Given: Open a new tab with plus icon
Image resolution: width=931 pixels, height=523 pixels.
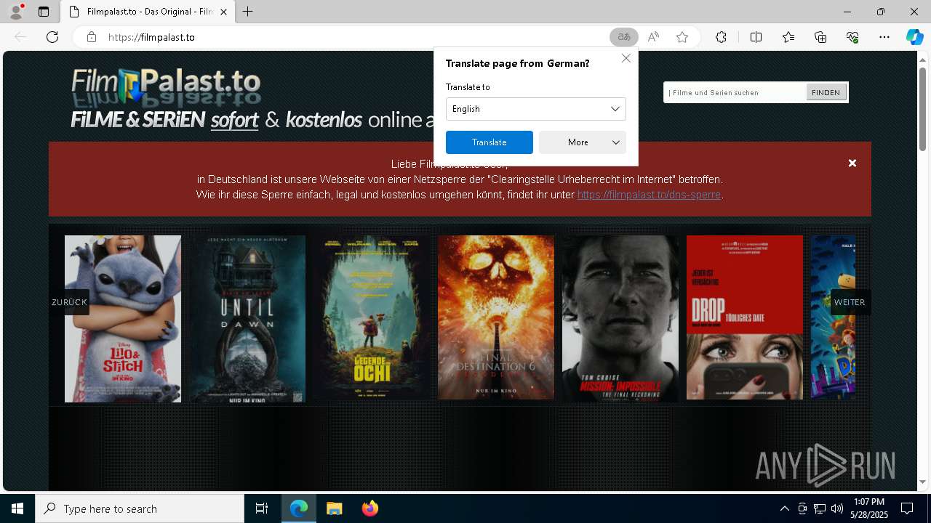Looking at the screenshot, I should click(x=248, y=12).
